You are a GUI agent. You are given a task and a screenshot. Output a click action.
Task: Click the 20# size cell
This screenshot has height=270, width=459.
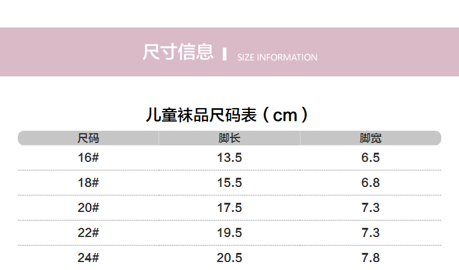pyautogui.click(x=88, y=208)
